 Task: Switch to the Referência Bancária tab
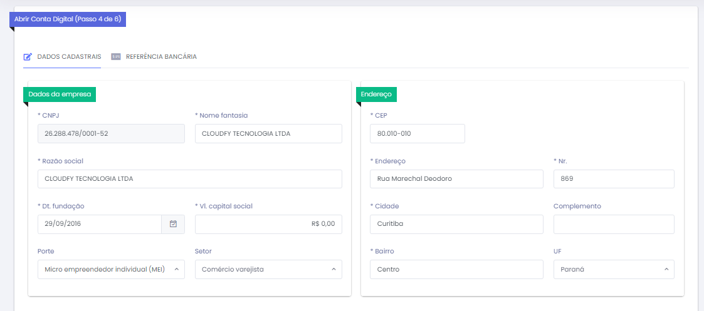[160, 57]
